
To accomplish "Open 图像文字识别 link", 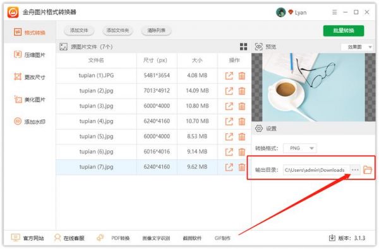I will click(156, 238).
